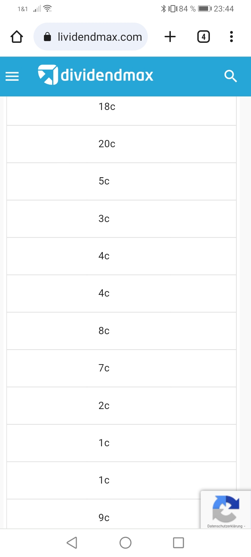This screenshot has height=557, width=251.
Task: Click the dividendmax logo
Action: click(96, 75)
